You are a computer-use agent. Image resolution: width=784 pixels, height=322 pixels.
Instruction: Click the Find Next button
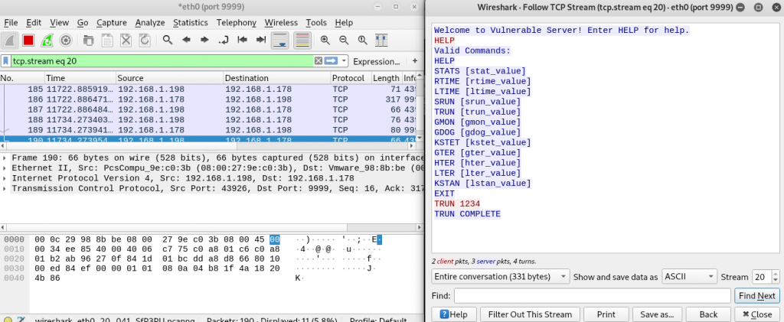757,296
